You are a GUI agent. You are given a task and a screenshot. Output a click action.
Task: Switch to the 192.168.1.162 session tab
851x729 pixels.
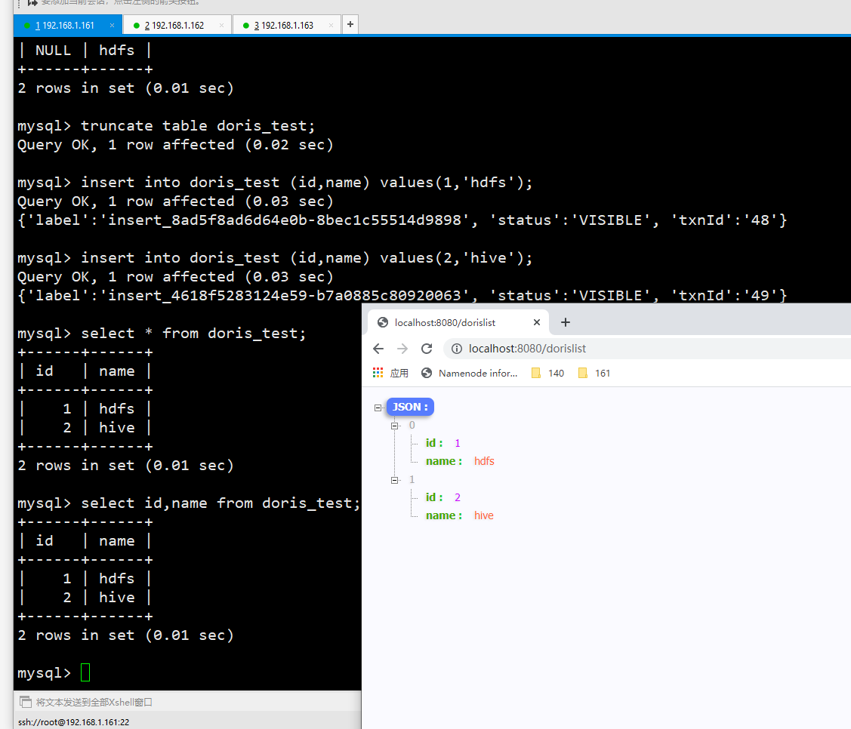click(x=177, y=25)
